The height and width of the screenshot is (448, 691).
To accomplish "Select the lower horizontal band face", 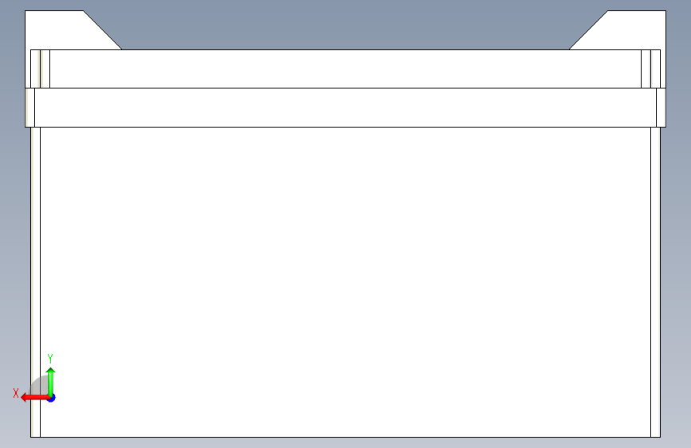I will pyautogui.click(x=345, y=108).
